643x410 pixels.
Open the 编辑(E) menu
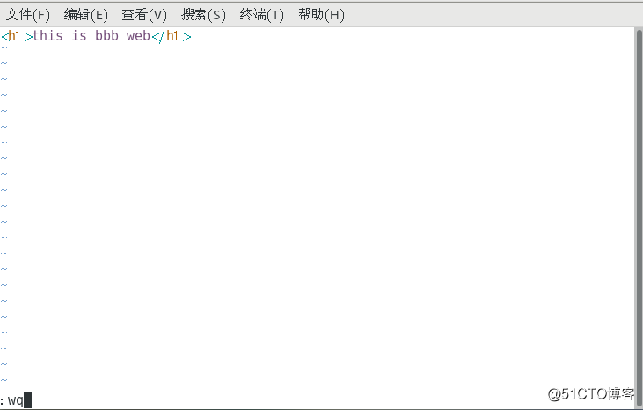click(x=86, y=15)
